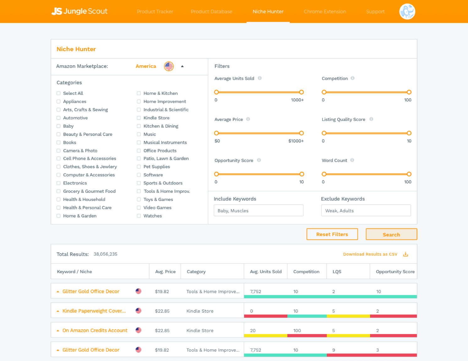Click the Average Units Sold slider minimum handle
Image resolution: width=468 pixels, height=361 pixels.
216,92
